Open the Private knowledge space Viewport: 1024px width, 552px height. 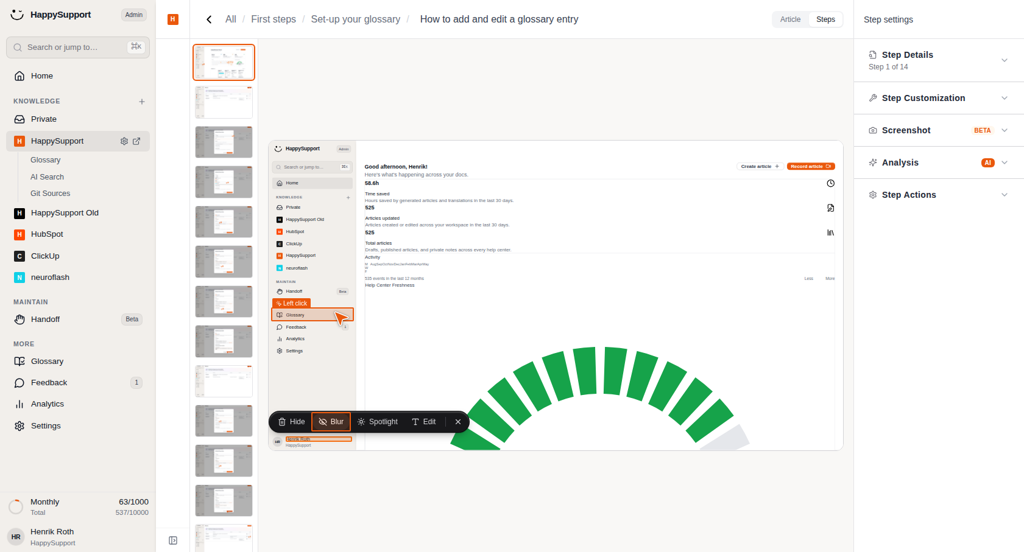pos(78,119)
